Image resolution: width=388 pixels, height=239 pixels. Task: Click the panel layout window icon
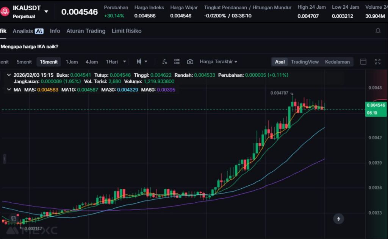pyautogui.click(x=363, y=62)
